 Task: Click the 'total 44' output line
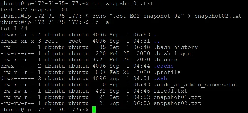pyautogui.click(x=14, y=28)
